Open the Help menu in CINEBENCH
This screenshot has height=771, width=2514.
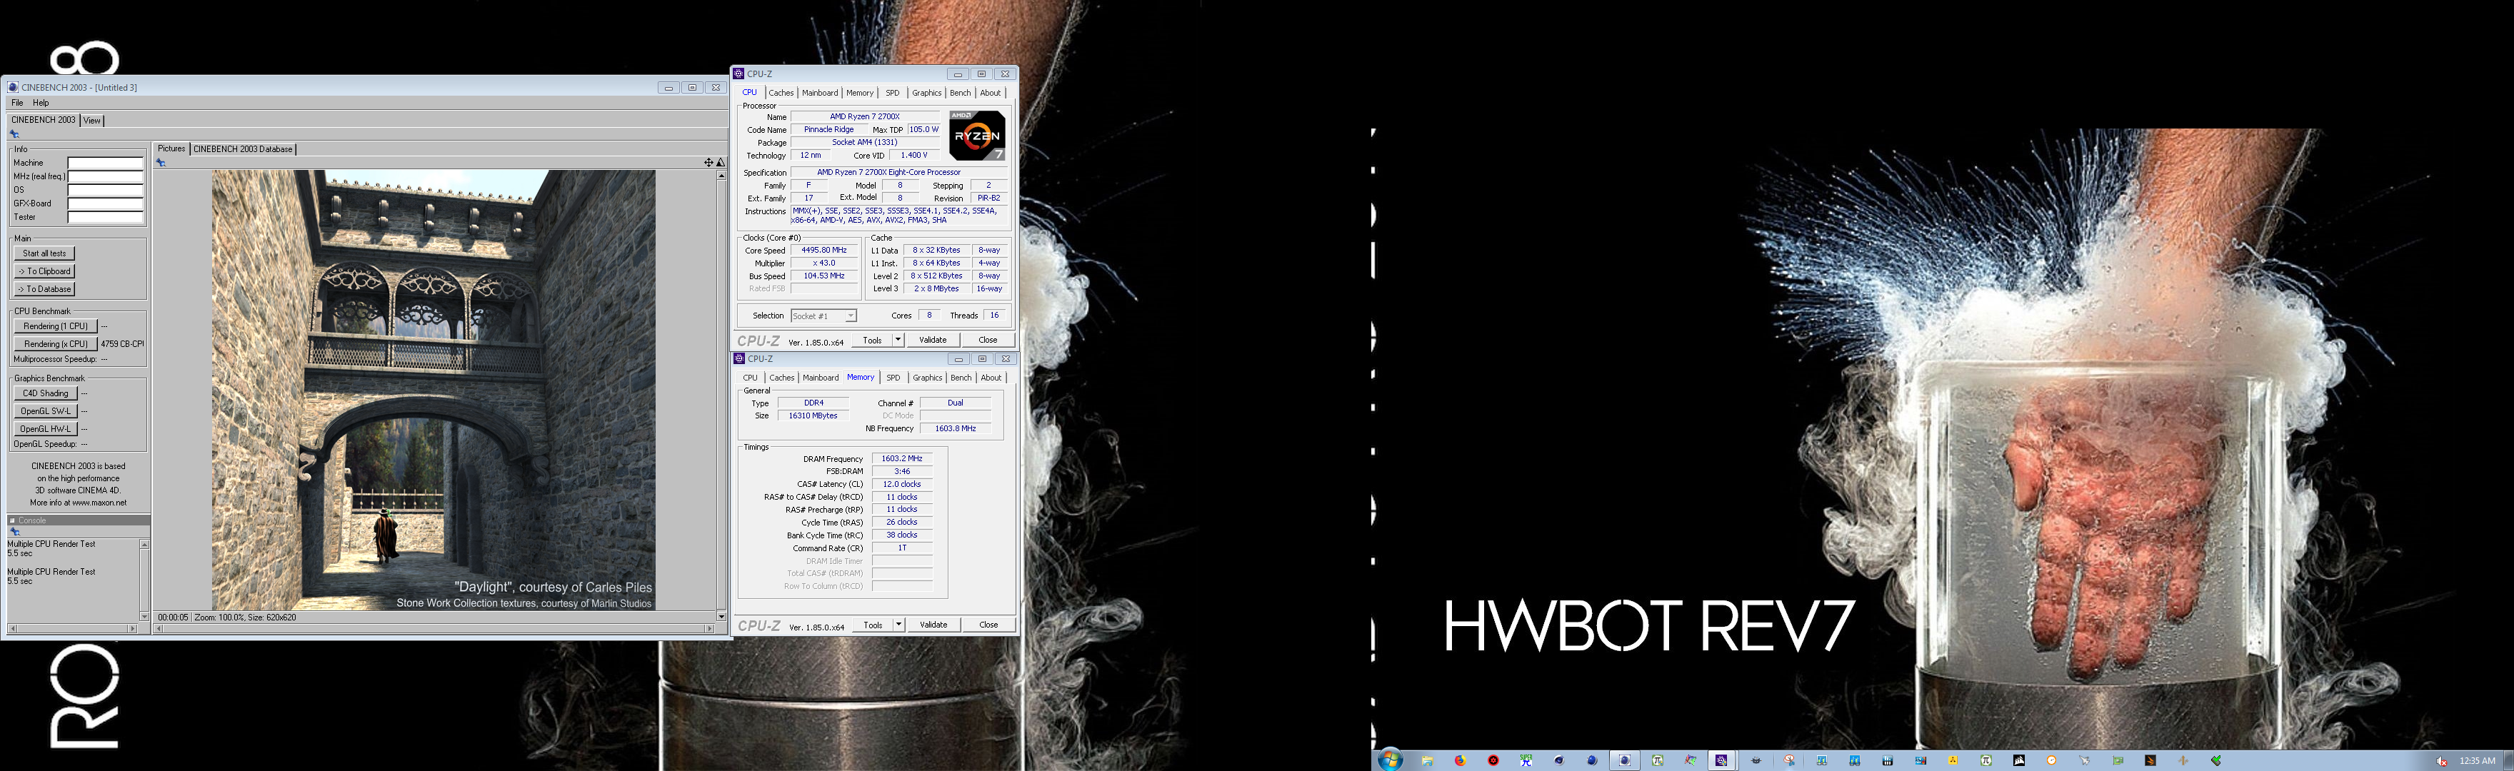[x=41, y=103]
